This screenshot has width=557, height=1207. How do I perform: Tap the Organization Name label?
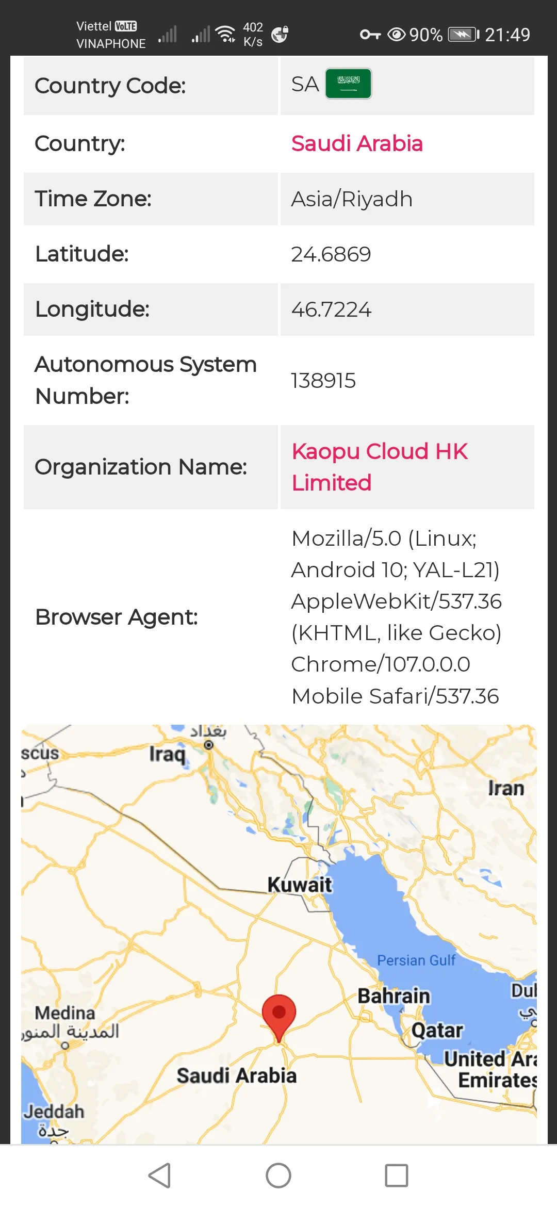click(140, 467)
